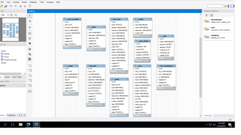The height and width of the screenshot is (135, 241).
Task: Collapse the site_marketplace table arrow
Action: pos(174,66)
